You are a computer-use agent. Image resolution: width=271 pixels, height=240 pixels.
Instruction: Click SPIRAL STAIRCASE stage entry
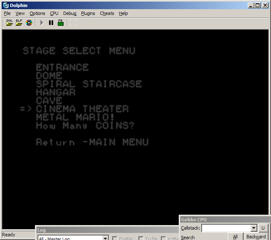pos(89,84)
